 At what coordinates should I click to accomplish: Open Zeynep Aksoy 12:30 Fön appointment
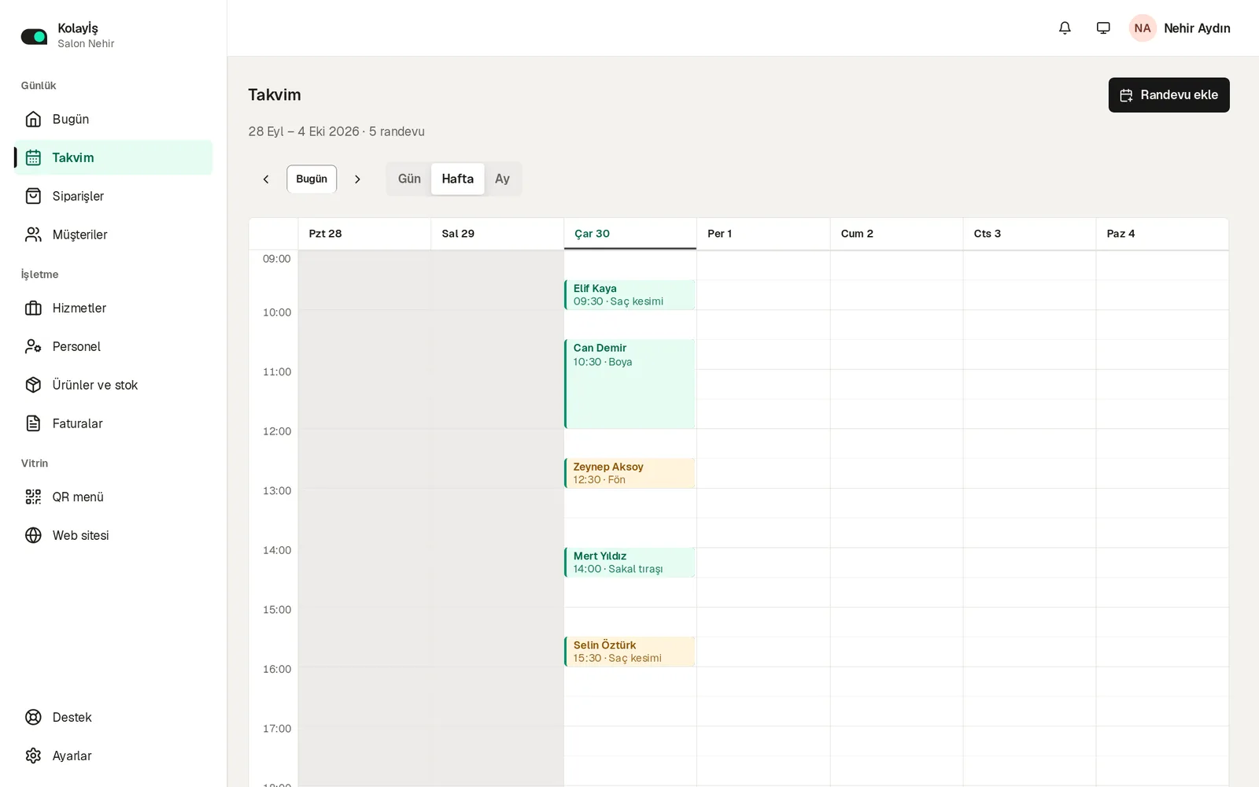tap(629, 473)
